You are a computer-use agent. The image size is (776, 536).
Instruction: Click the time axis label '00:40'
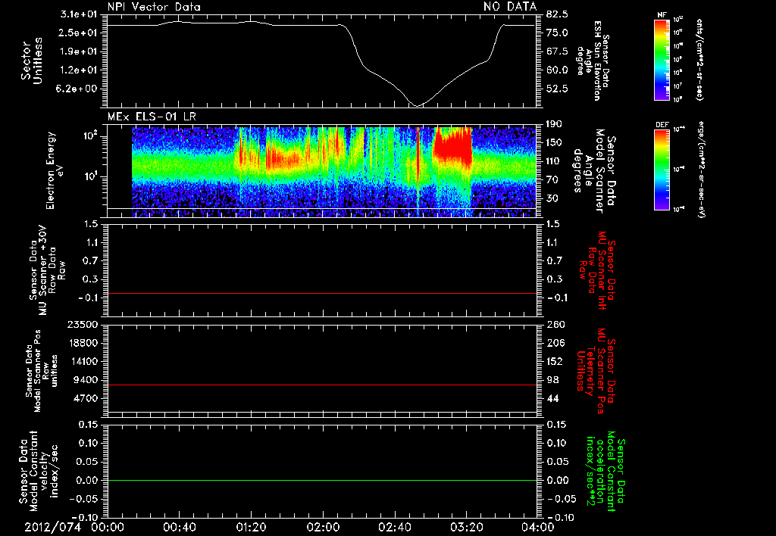[179, 527]
